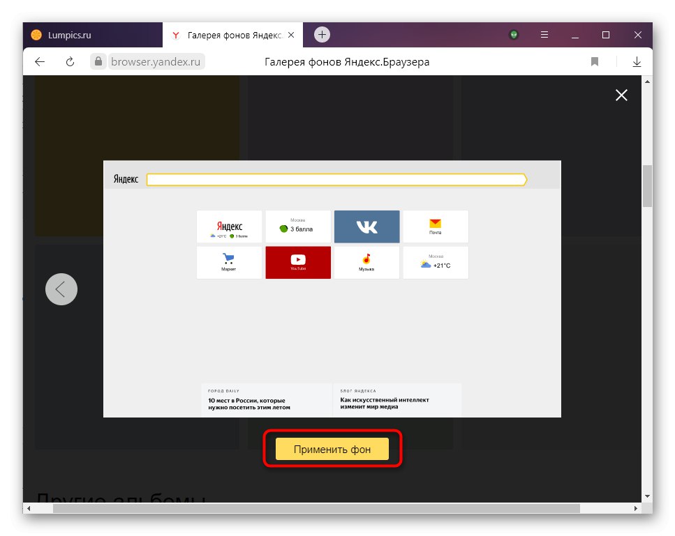
Task: Click the scroll left arrow
Action: 29,509
